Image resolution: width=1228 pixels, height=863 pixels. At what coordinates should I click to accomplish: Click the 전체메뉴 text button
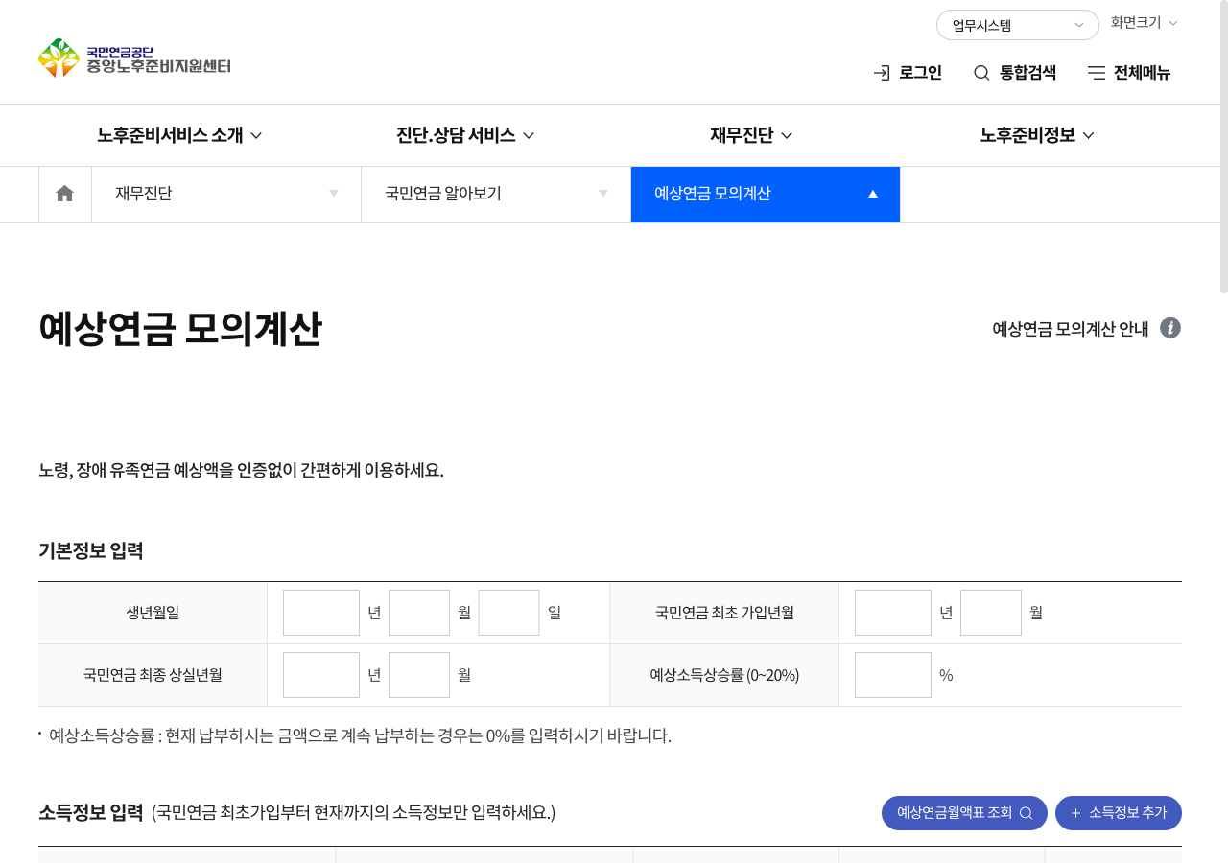pos(1142,73)
